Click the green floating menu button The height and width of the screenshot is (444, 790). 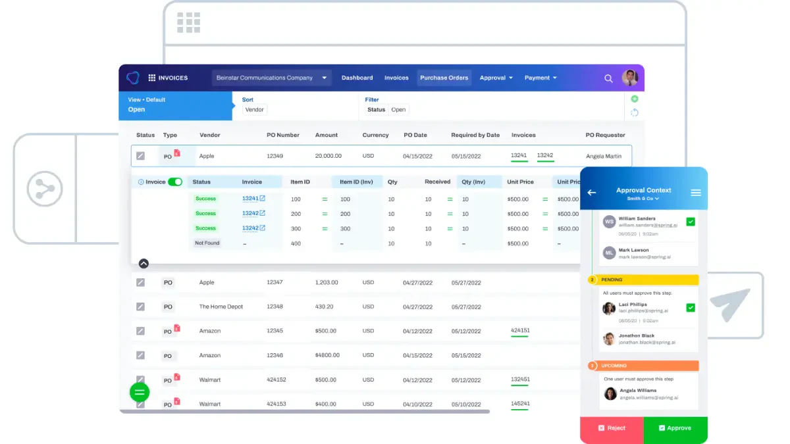coord(139,392)
